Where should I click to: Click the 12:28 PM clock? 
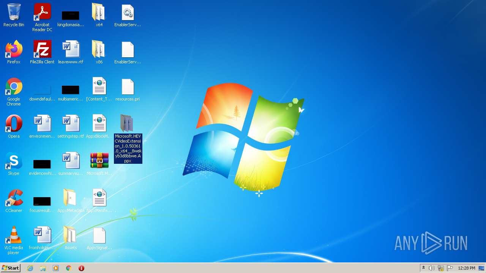[x=466, y=268]
